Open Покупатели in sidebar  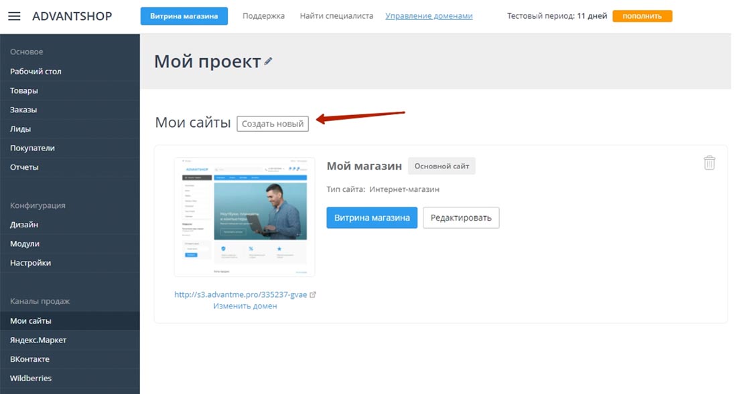pyautogui.click(x=70, y=148)
